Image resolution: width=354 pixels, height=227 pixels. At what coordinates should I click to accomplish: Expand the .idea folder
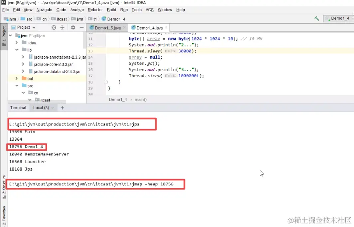point(16,43)
